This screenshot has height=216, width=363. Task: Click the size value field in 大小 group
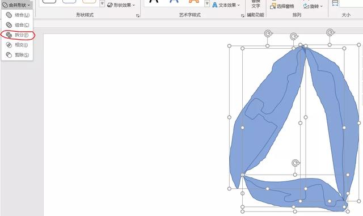pyautogui.click(x=351, y=3)
